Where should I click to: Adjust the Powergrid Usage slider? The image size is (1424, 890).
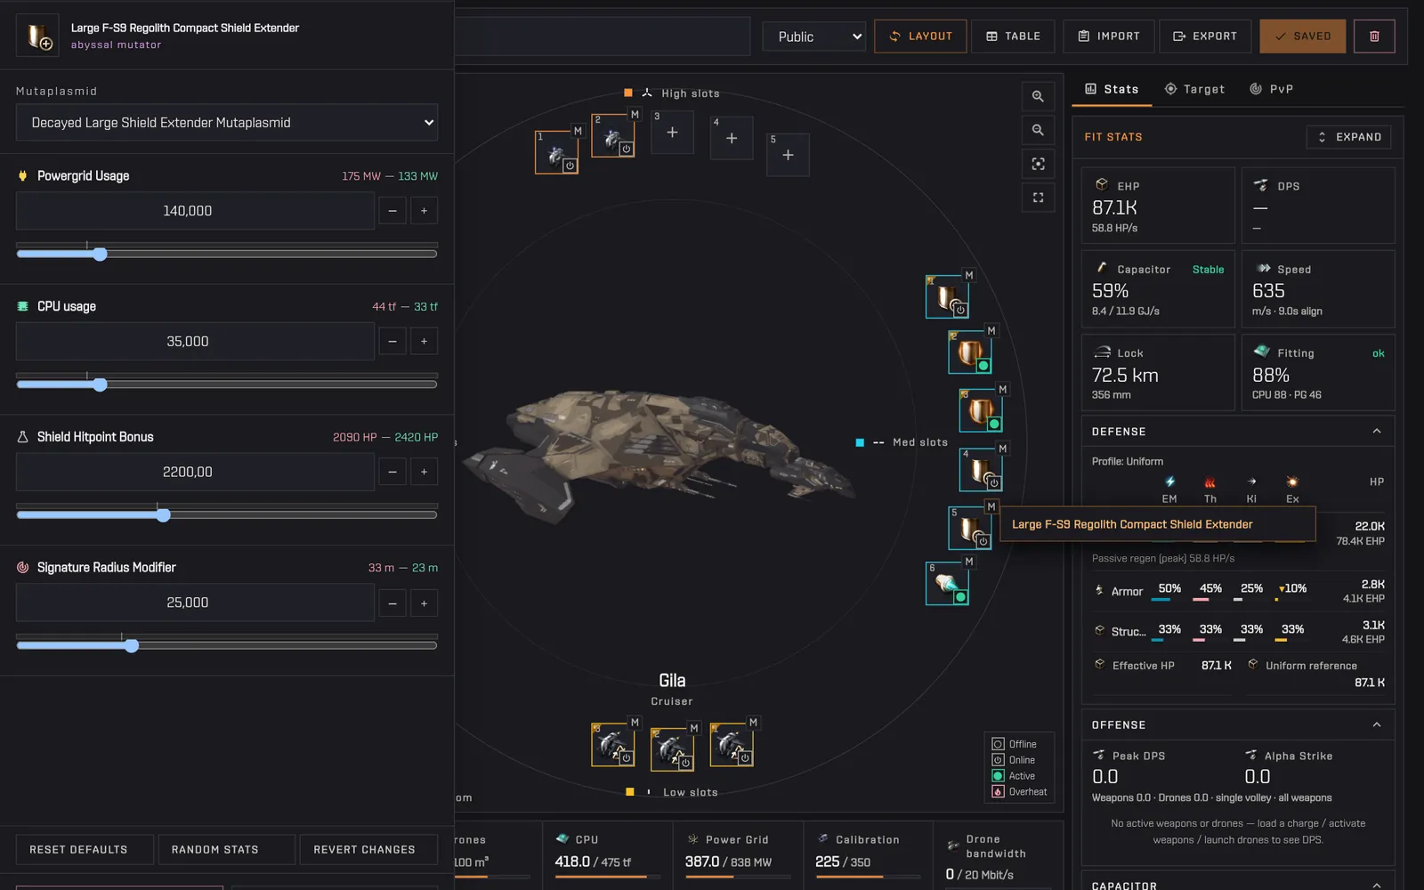click(227, 254)
